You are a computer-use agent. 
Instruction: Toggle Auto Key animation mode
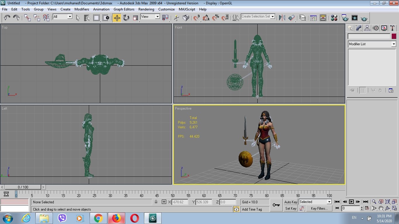291,202
